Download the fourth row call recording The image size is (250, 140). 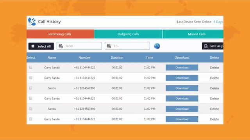tap(182, 98)
